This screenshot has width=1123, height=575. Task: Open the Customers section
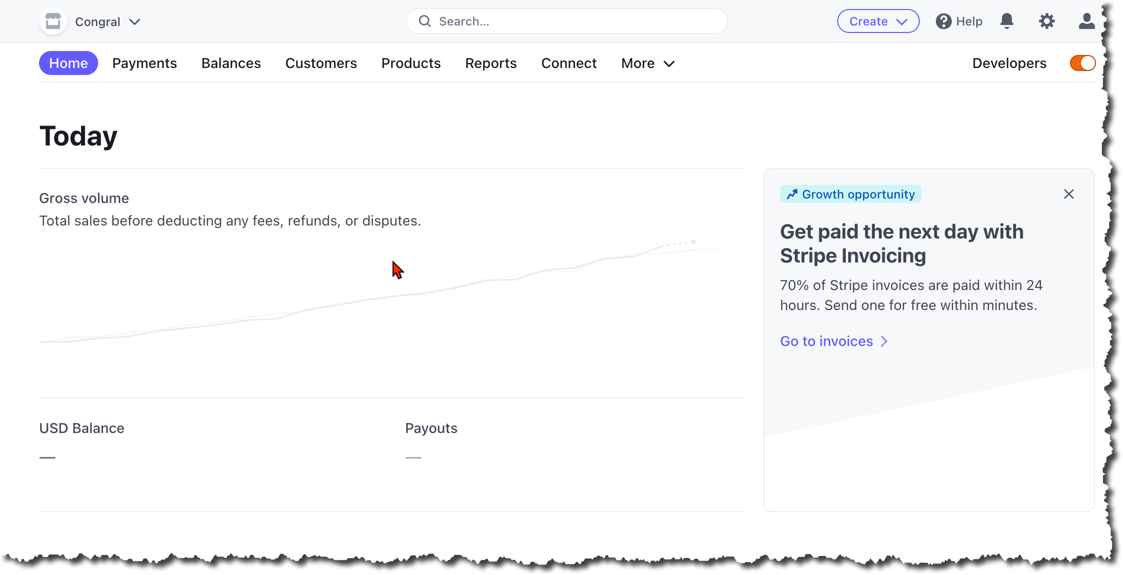pos(321,63)
